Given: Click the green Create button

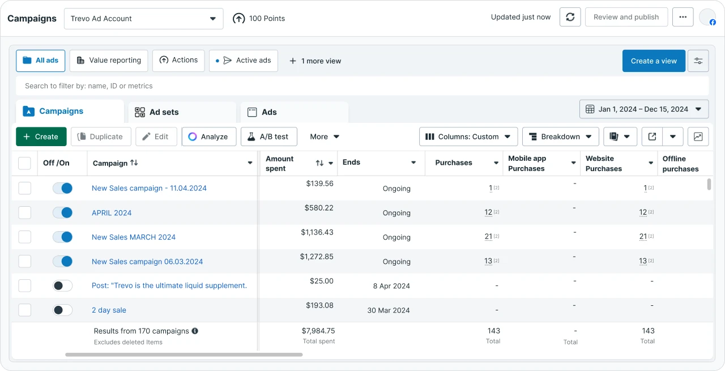Looking at the screenshot, I should (x=41, y=137).
